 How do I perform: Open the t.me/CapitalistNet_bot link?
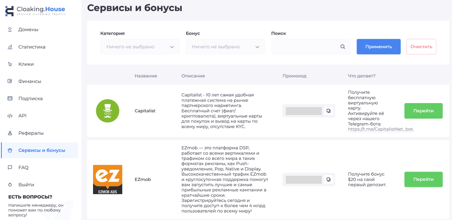click(381, 129)
